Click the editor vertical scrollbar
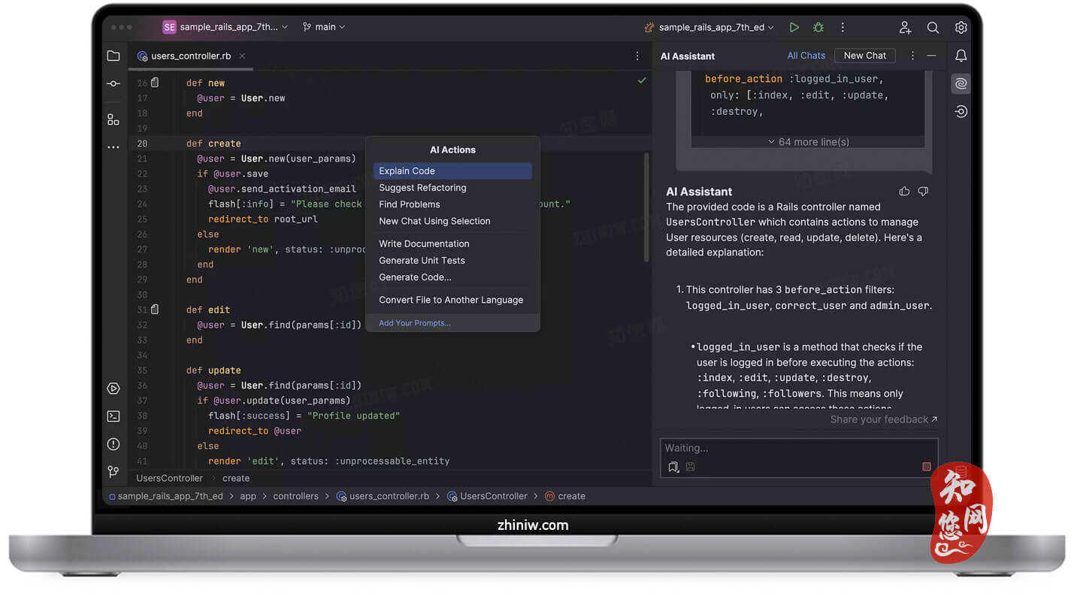 click(646, 207)
